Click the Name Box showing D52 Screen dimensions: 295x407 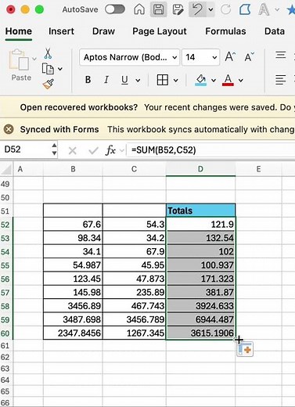pos(25,149)
